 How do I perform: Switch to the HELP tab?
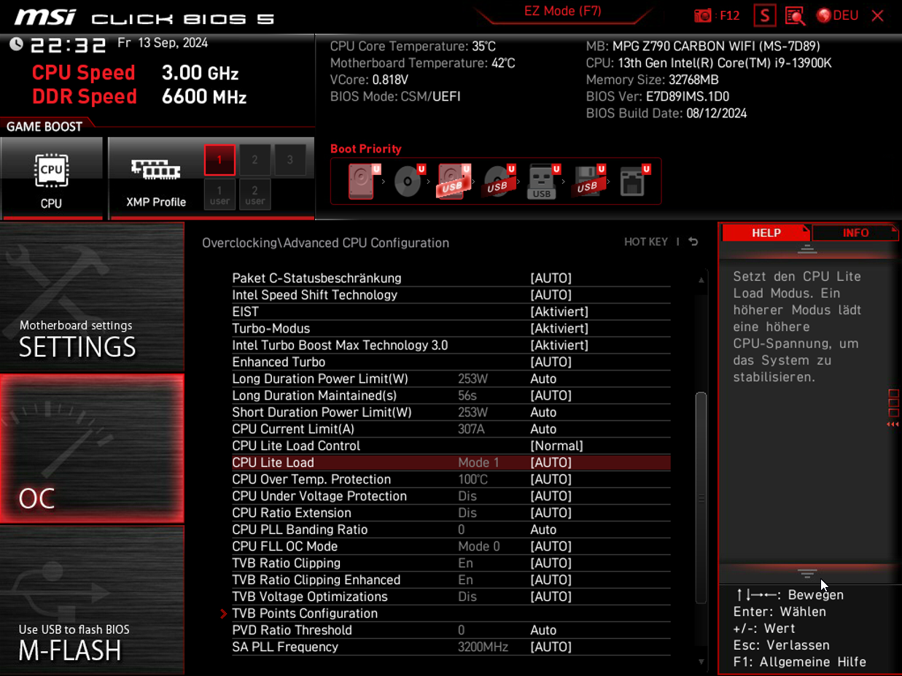pyautogui.click(x=766, y=233)
